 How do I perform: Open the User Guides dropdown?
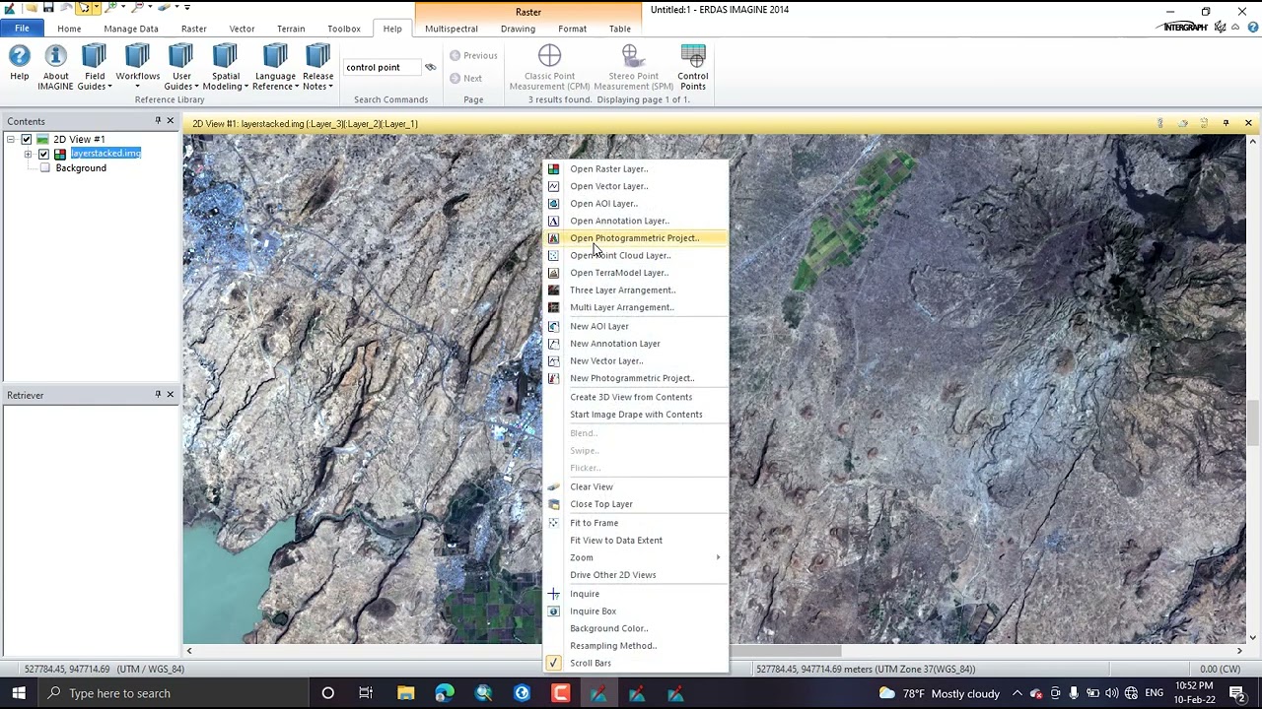click(181, 67)
